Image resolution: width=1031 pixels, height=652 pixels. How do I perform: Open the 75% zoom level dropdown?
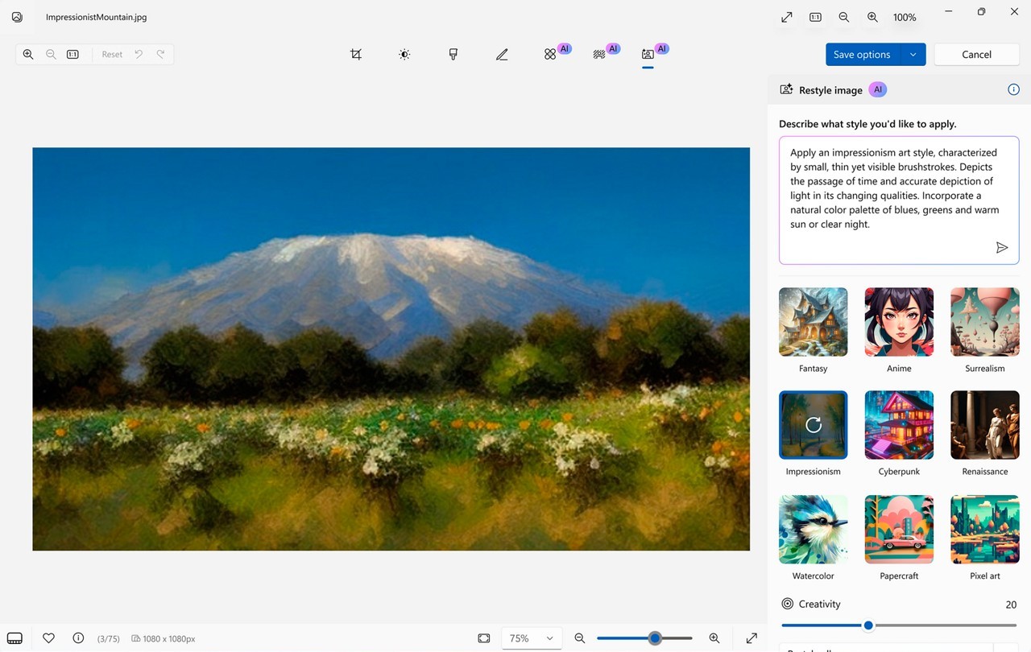tap(532, 638)
